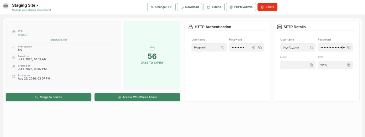This screenshot has width=365, height=137.
Task: Click the PHP version value 8.0
Action: [20, 50]
